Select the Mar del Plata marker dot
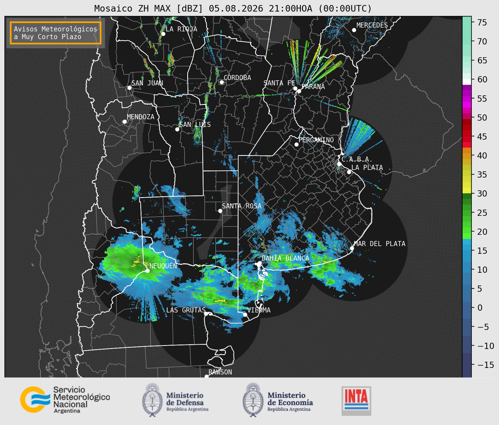The image size is (499, 425). coord(352,248)
